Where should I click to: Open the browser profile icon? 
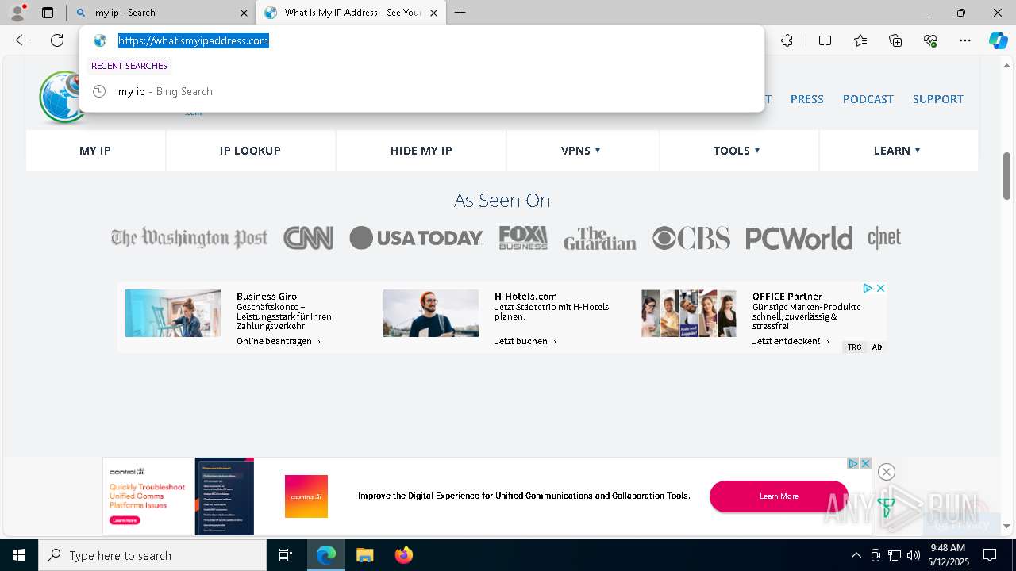[x=17, y=13]
